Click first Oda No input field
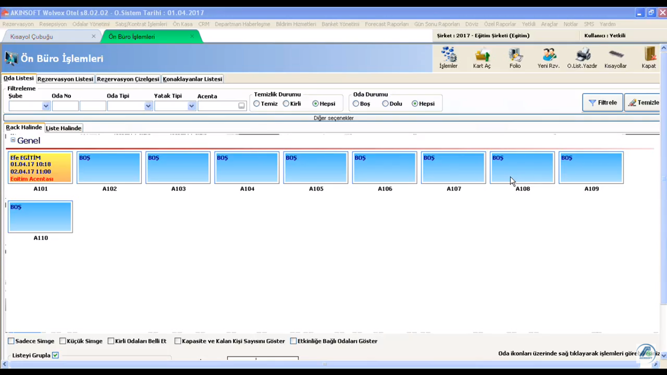This screenshot has width=667, height=375. 65,106
